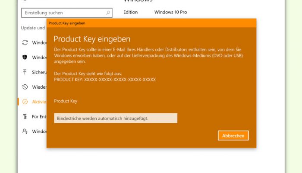302x173 pixels.
Task: Click the Wiederherstellung history clock icon
Action: (x=25, y=87)
